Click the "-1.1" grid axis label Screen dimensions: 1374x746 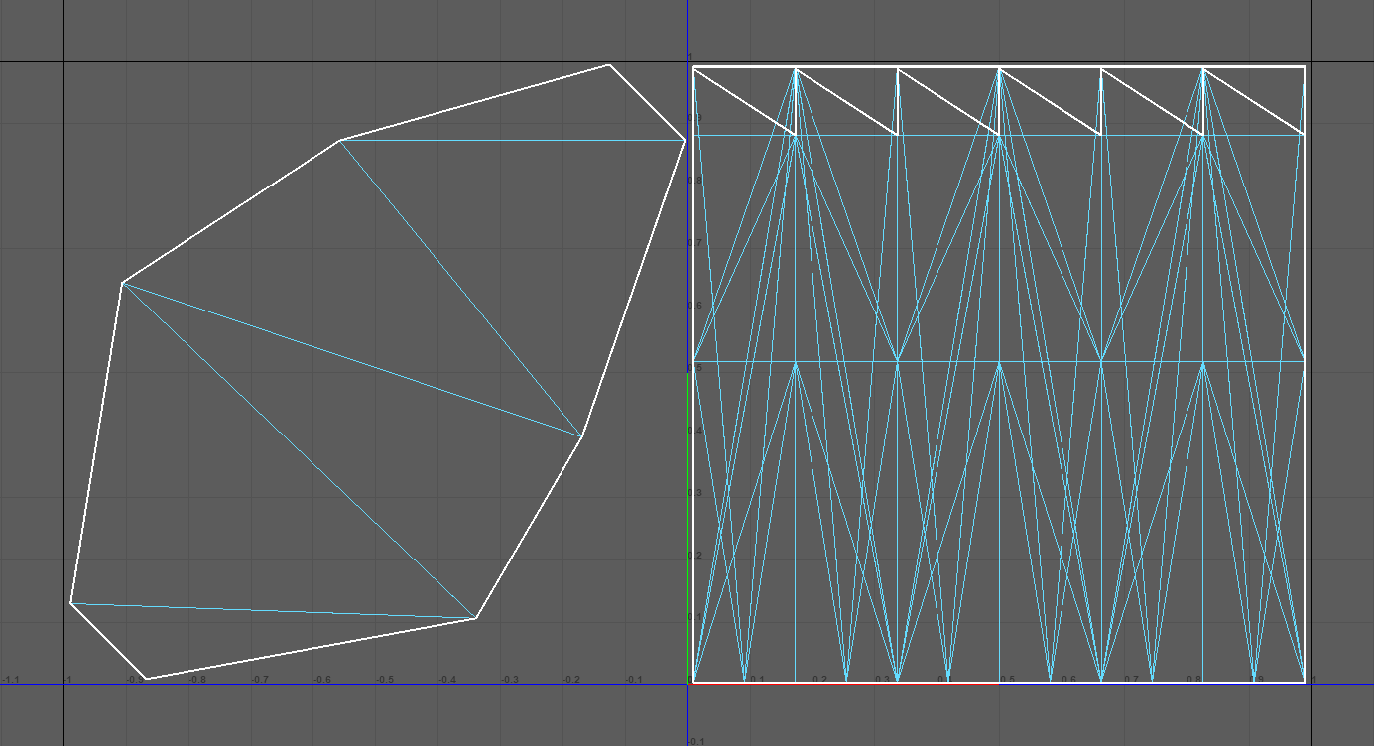coord(9,680)
